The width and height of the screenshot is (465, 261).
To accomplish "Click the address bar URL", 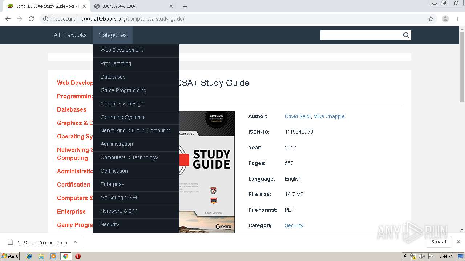I will 133,19.
